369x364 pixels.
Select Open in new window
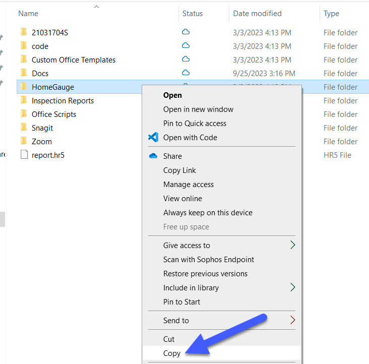[198, 109]
